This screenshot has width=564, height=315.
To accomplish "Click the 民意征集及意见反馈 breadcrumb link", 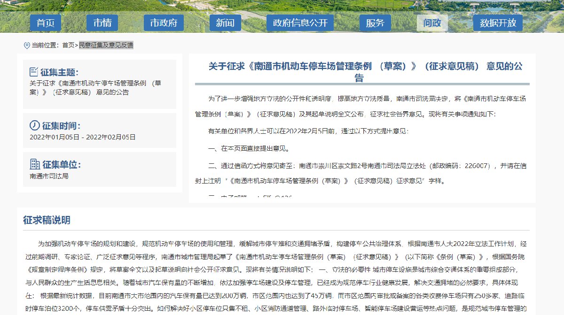I will (106, 46).
